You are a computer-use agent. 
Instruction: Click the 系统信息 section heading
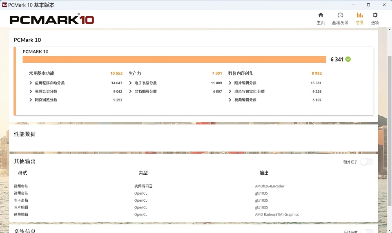tap(24, 231)
